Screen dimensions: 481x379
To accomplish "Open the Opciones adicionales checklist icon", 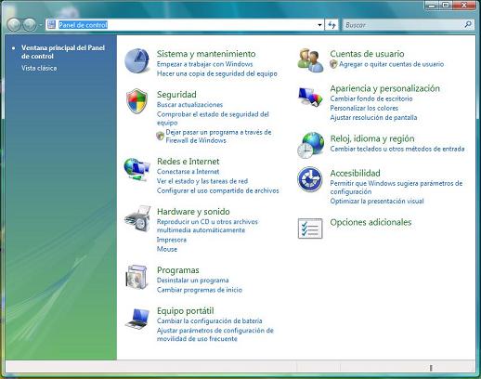I will 310,229.
